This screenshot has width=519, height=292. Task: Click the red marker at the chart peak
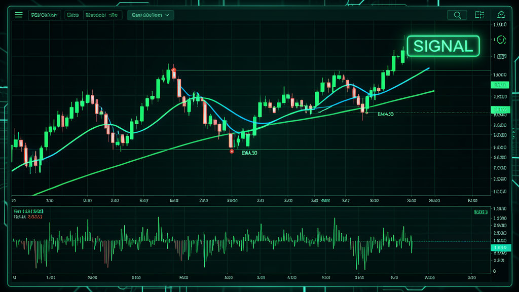[x=174, y=70]
